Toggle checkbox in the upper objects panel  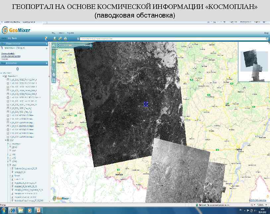click(1, 48)
